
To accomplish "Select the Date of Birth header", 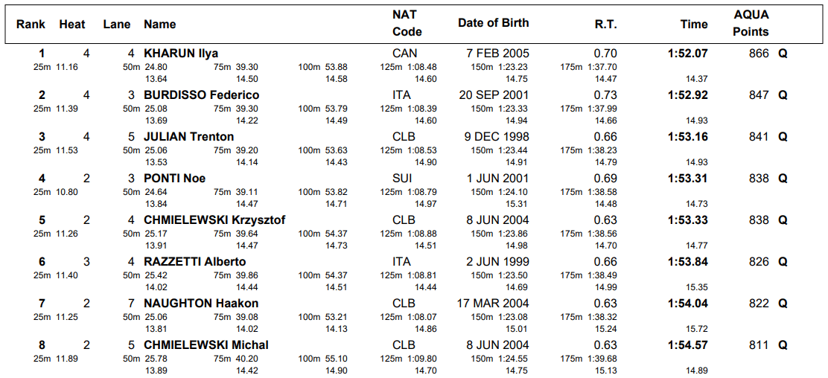I will (x=493, y=23).
